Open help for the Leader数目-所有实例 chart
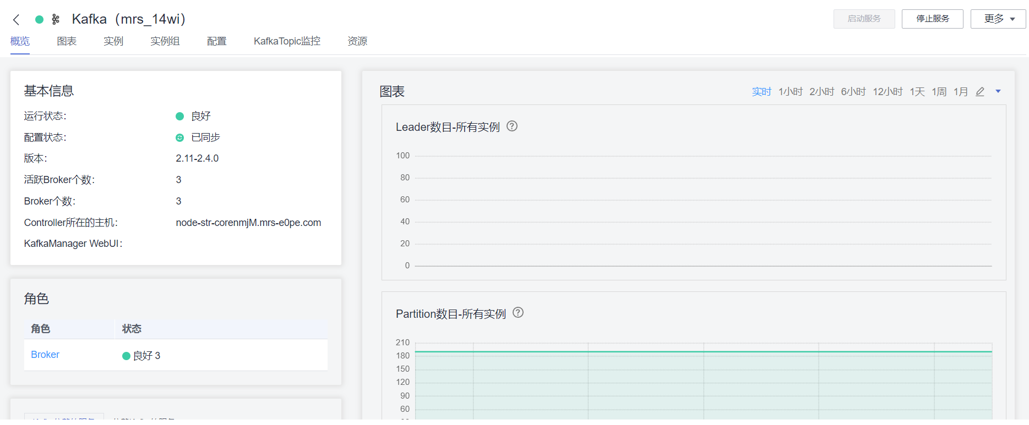Image resolution: width=1029 pixels, height=425 pixels. [512, 126]
